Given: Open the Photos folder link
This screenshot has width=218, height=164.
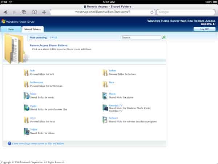Looking at the screenshot, I should point(112,94).
